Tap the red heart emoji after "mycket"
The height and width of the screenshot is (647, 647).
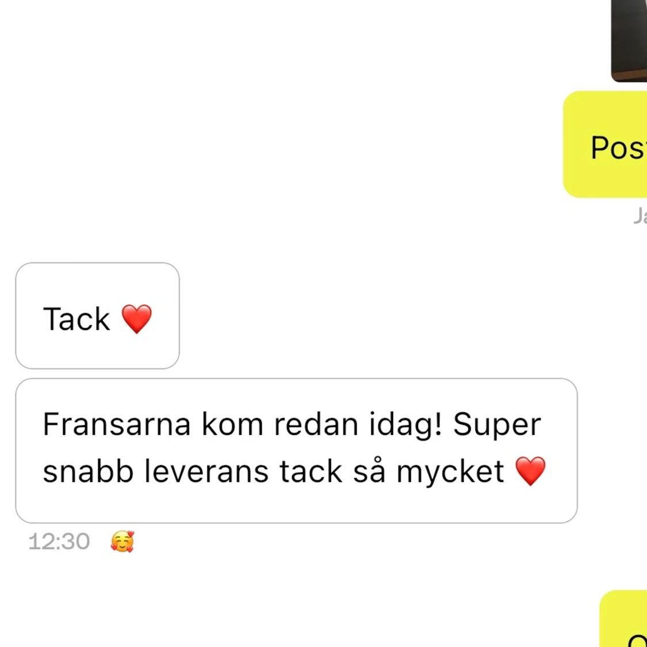531,471
